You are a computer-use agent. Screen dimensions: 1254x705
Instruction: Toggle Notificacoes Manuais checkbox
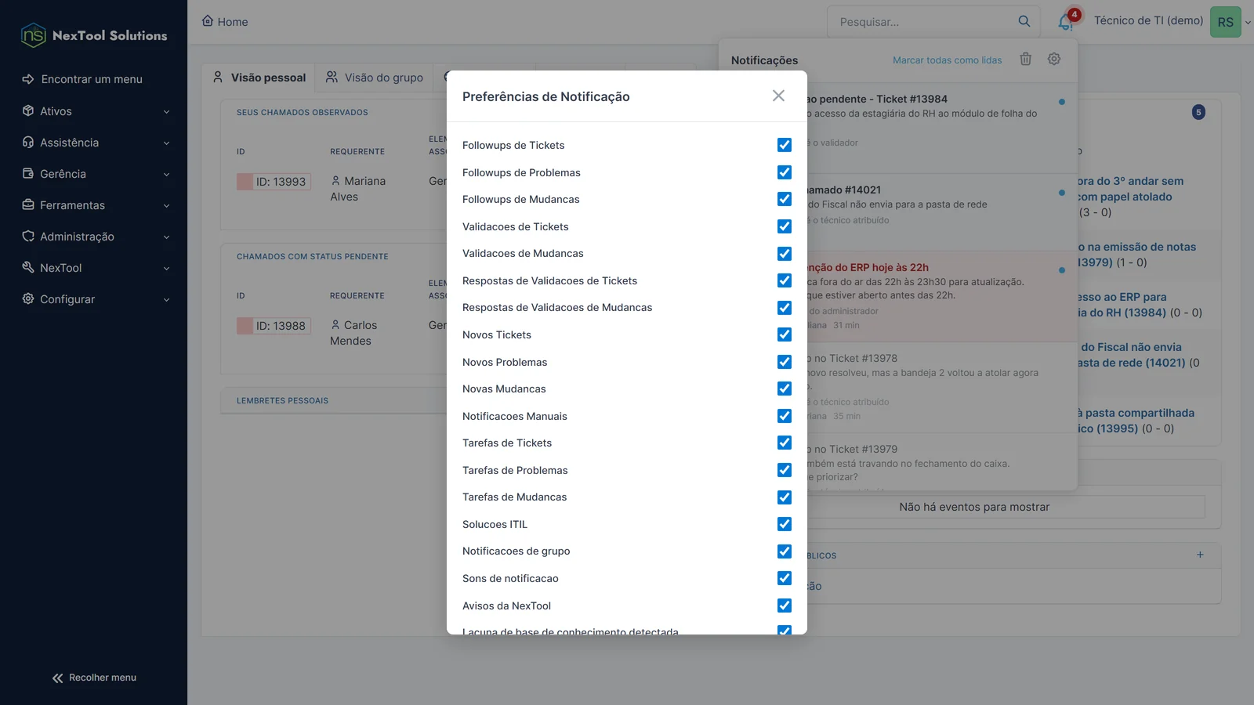pyautogui.click(x=785, y=416)
